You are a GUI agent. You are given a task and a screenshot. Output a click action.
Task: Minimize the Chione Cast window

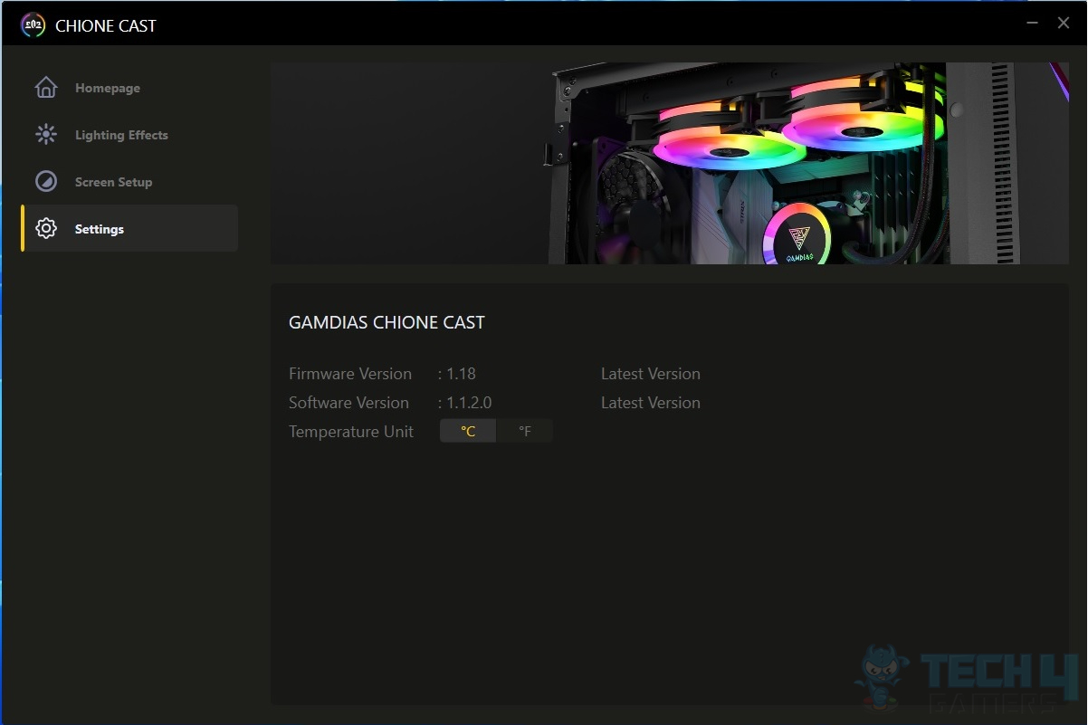tap(1033, 23)
